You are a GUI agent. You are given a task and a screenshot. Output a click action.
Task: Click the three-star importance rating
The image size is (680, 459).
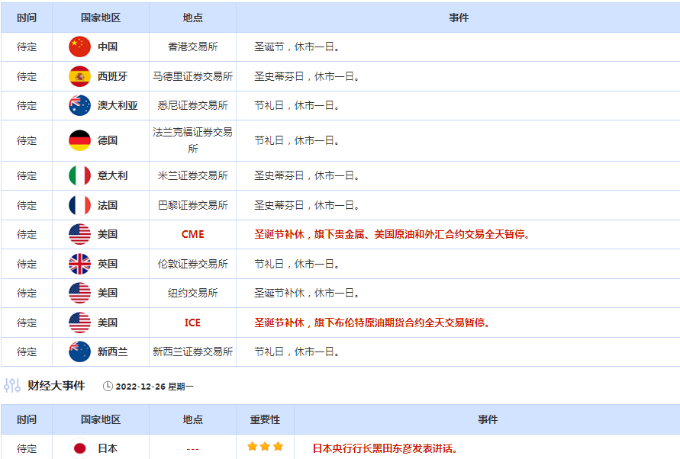point(265,447)
